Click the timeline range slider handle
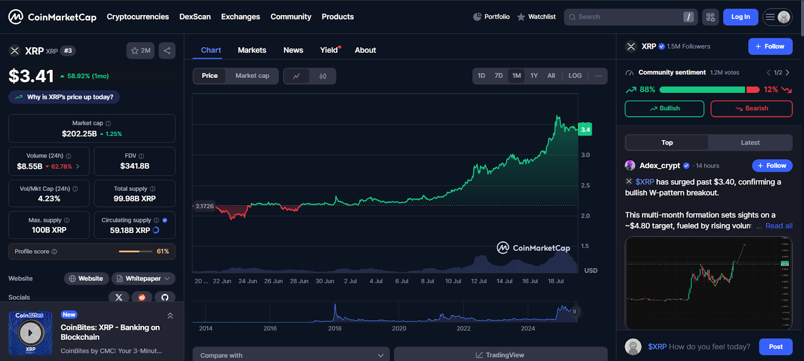The width and height of the screenshot is (804, 361). point(574,311)
